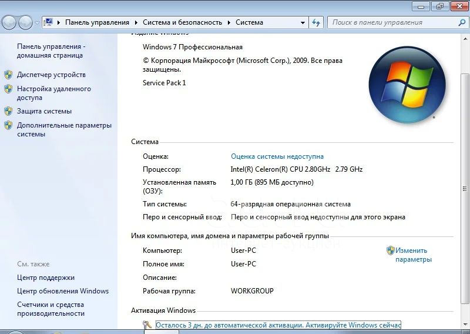Open Панель управления - домашняя страница link

(51, 51)
